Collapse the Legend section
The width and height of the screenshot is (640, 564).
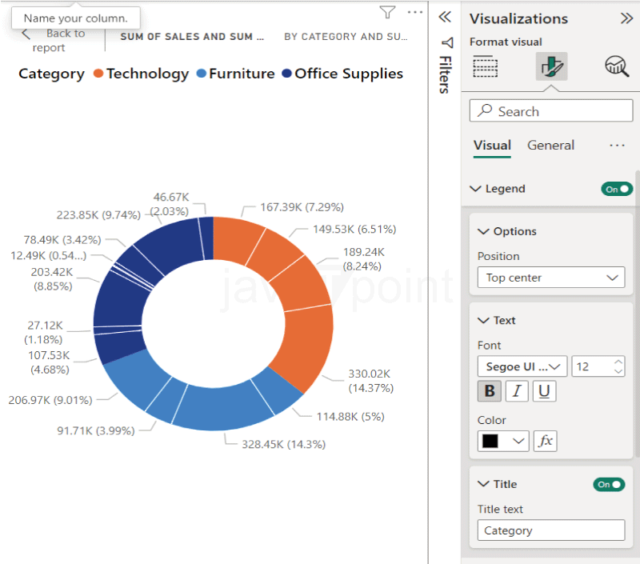[475, 189]
